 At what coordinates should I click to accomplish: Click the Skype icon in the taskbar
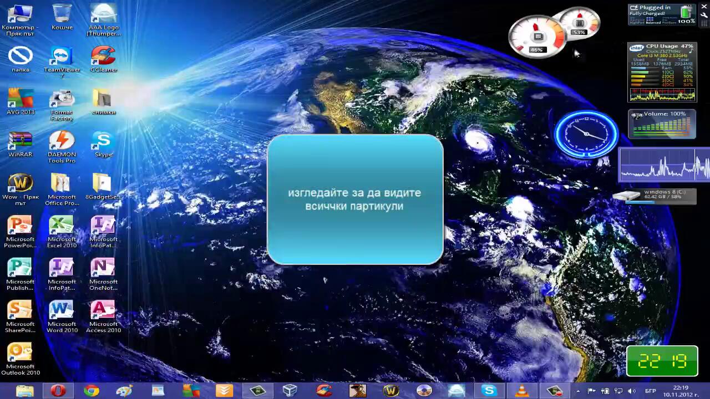pos(489,391)
